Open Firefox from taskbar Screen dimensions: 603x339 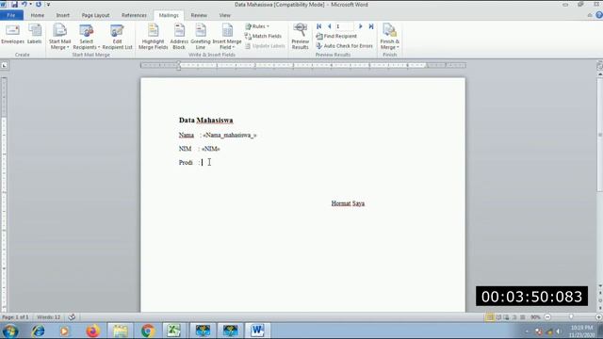pyautogui.click(x=92, y=331)
